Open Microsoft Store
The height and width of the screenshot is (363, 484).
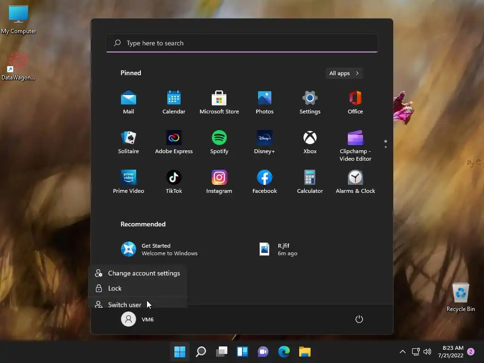click(219, 103)
